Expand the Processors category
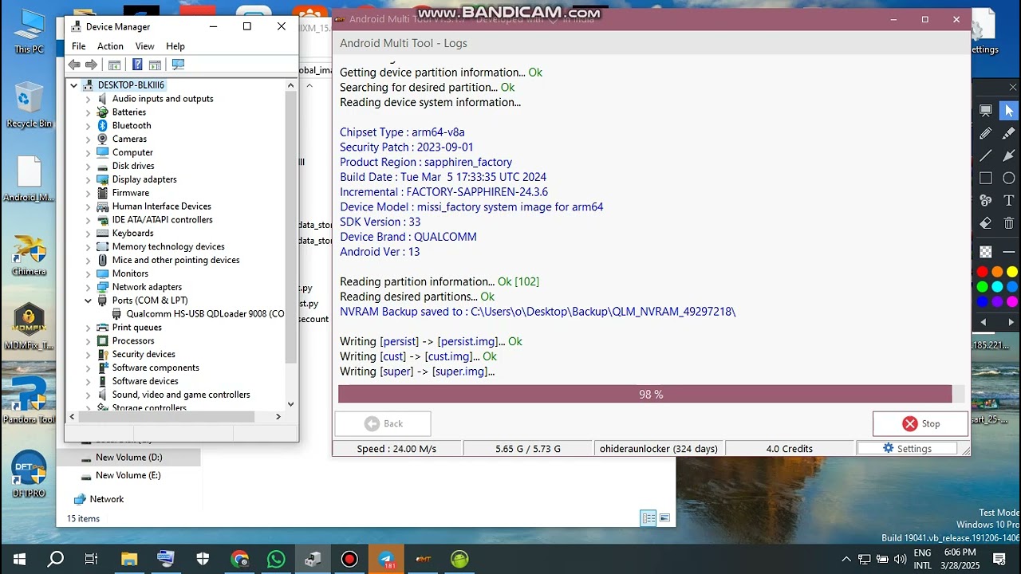This screenshot has height=574, width=1021. (x=88, y=340)
